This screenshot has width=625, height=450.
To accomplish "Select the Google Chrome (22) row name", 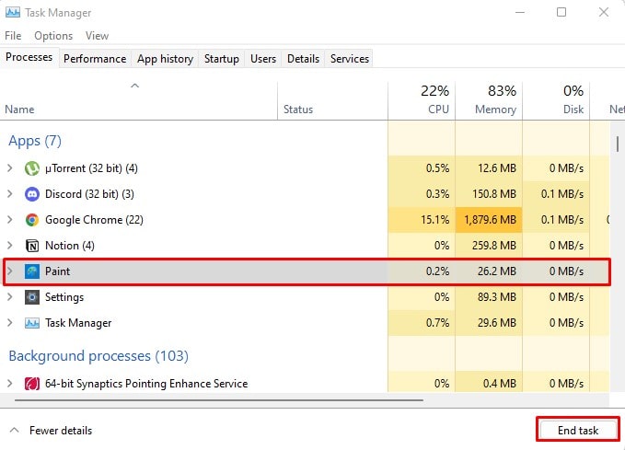I will pos(94,220).
